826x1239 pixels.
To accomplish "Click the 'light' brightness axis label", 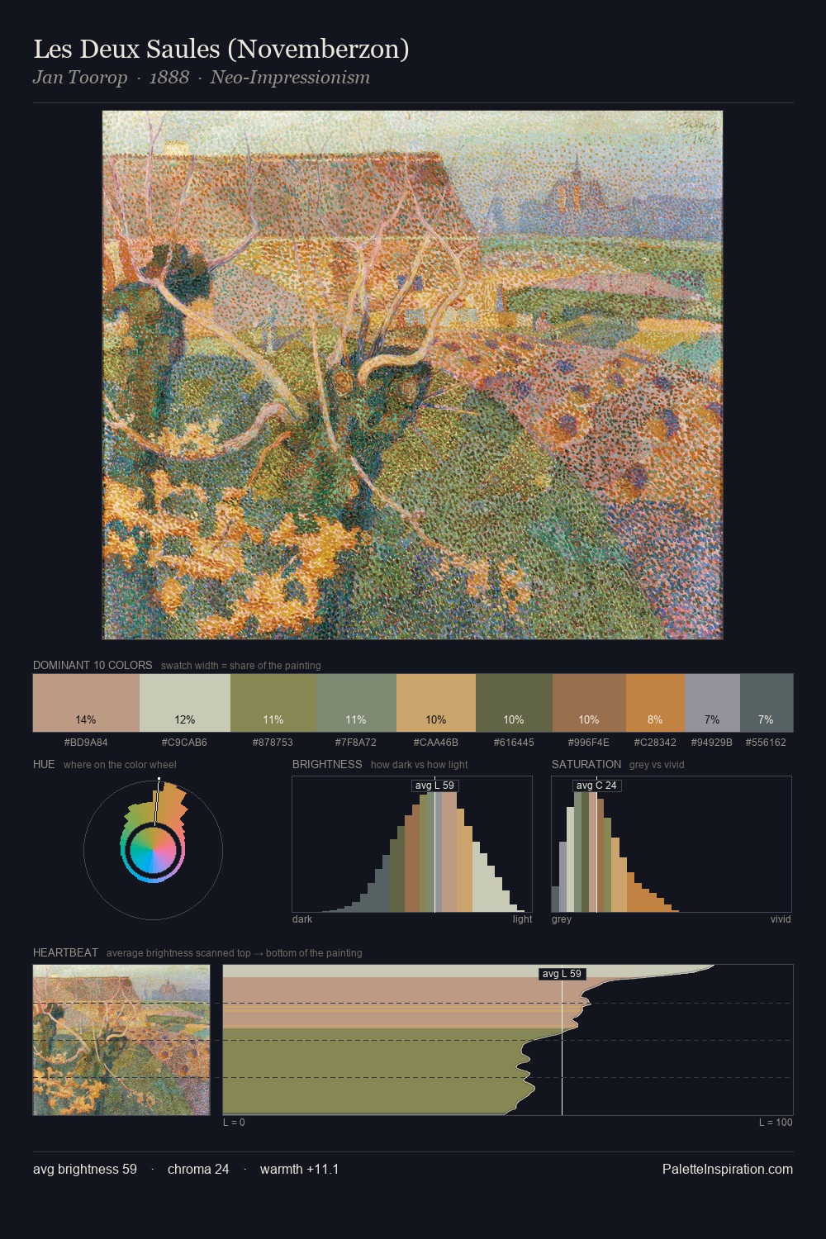I will pos(523,919).
